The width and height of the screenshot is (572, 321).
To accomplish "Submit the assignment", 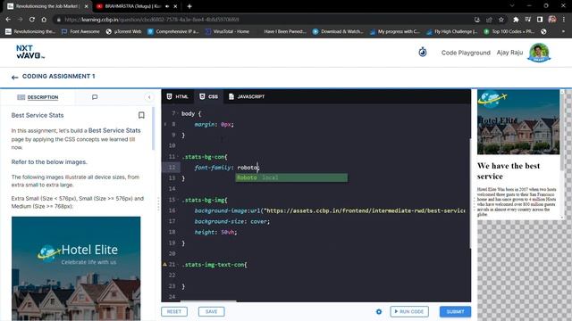I will [x=455, y=311].
